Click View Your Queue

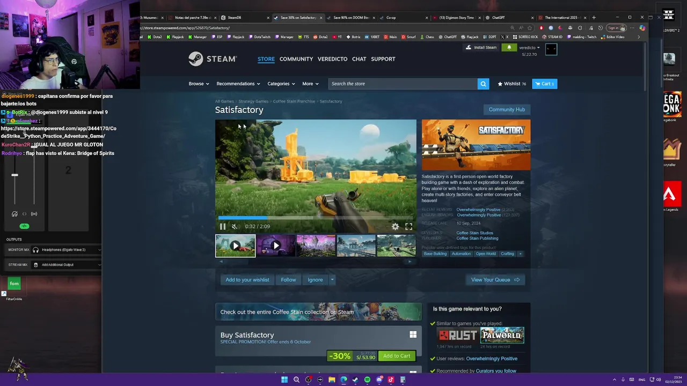point(495,280)
